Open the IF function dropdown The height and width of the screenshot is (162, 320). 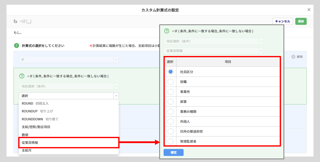[68, 60]
